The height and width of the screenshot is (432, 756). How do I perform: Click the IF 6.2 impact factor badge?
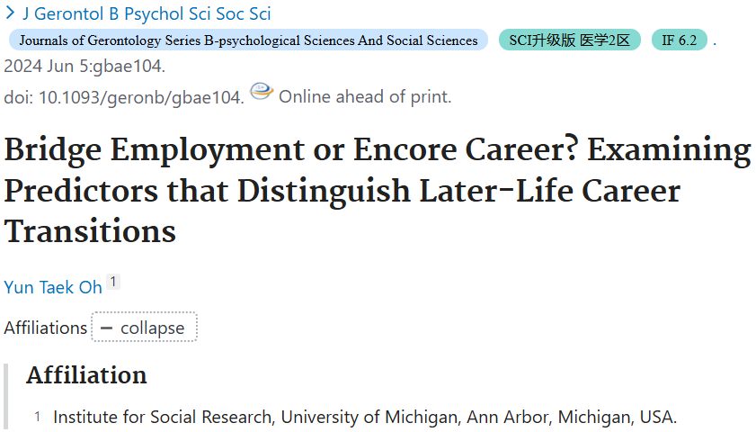(679, 40)
